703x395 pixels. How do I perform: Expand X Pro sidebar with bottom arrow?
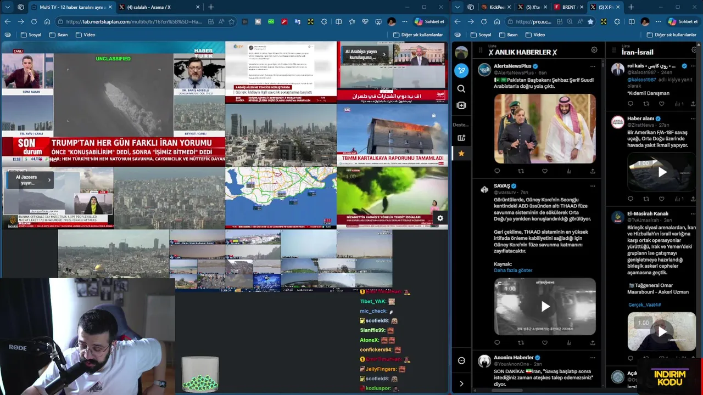(x=461, y=383)
